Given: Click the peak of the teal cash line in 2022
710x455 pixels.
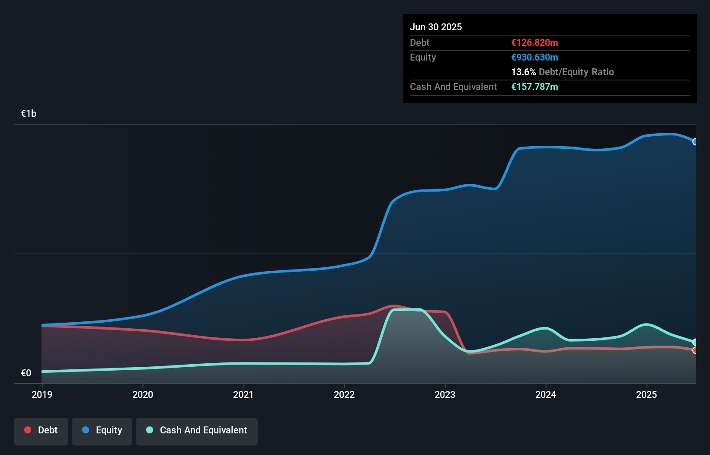Looking at the screenshot, I should pos(406,309).
